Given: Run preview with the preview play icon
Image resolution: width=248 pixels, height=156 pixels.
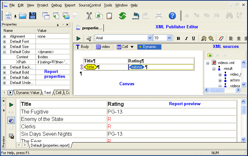Looking at the screenshot, I should (11, 105).
